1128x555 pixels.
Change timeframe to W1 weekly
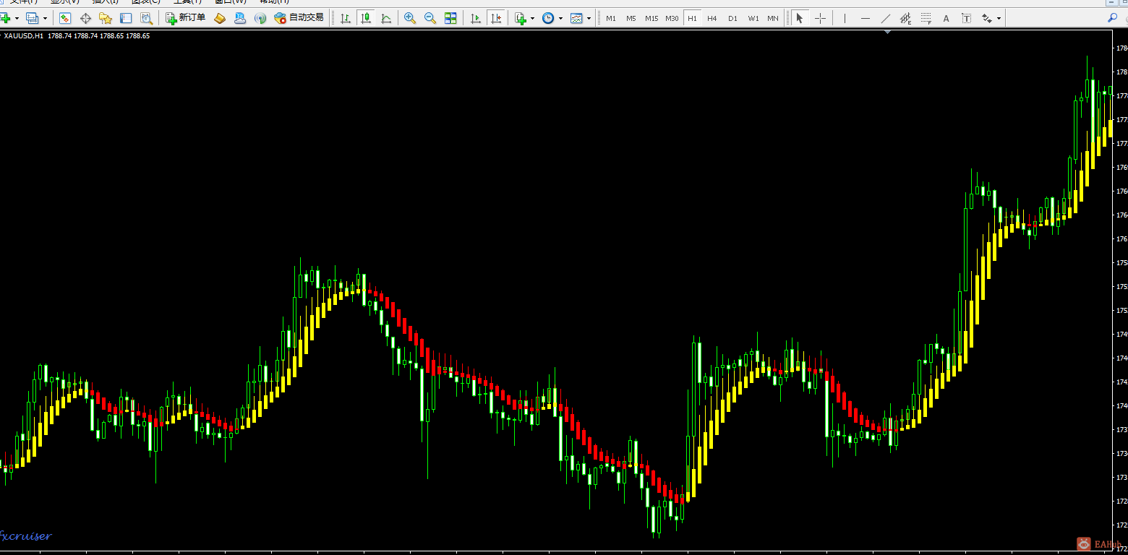pyautogui.click(x=753, y=18)
